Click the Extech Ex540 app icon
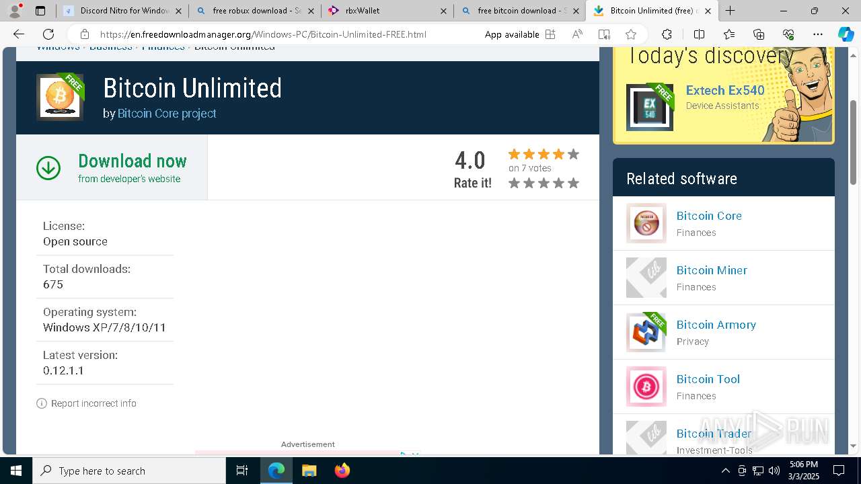The image size is (861, 484). pos(650,107)
